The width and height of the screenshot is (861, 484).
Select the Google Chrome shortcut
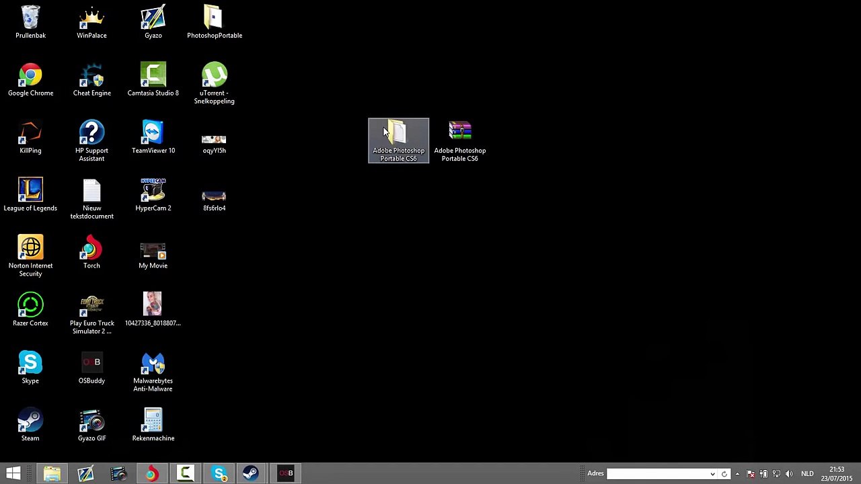point(30,79)
